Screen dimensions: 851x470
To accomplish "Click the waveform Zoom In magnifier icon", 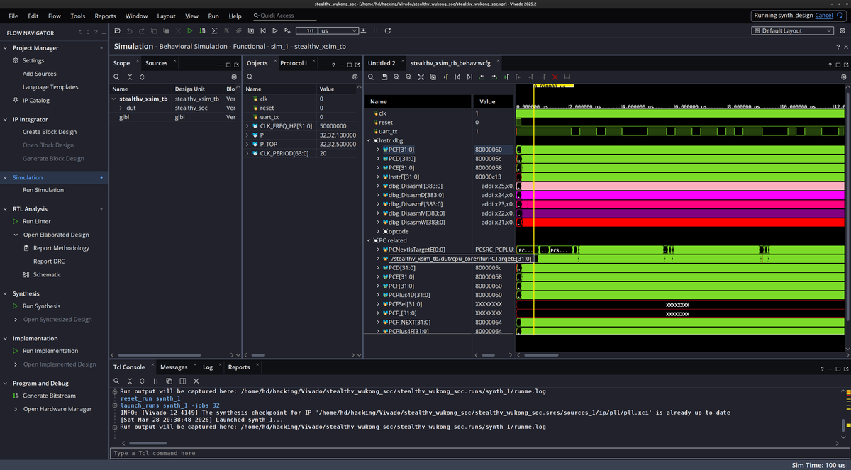I will (396, 77).
